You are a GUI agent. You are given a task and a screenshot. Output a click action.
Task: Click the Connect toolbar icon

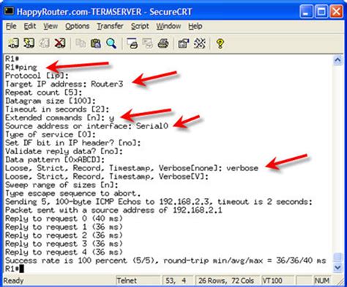coord(13,43)
